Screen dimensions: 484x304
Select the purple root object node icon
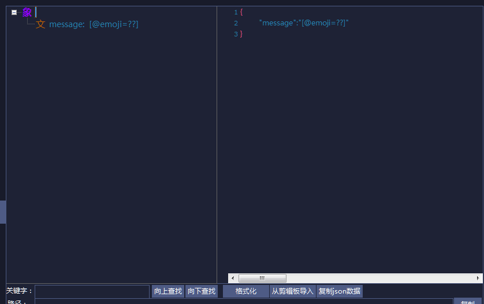27,12
